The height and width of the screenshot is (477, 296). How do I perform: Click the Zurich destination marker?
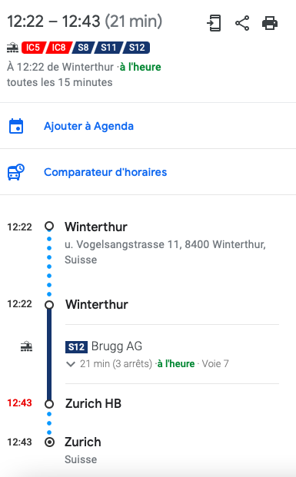pyautogui.click(x=49, y=442)
